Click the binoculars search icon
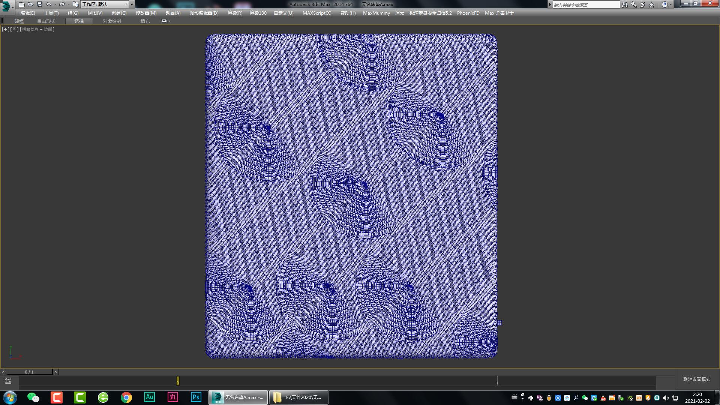 click(624, 4)
